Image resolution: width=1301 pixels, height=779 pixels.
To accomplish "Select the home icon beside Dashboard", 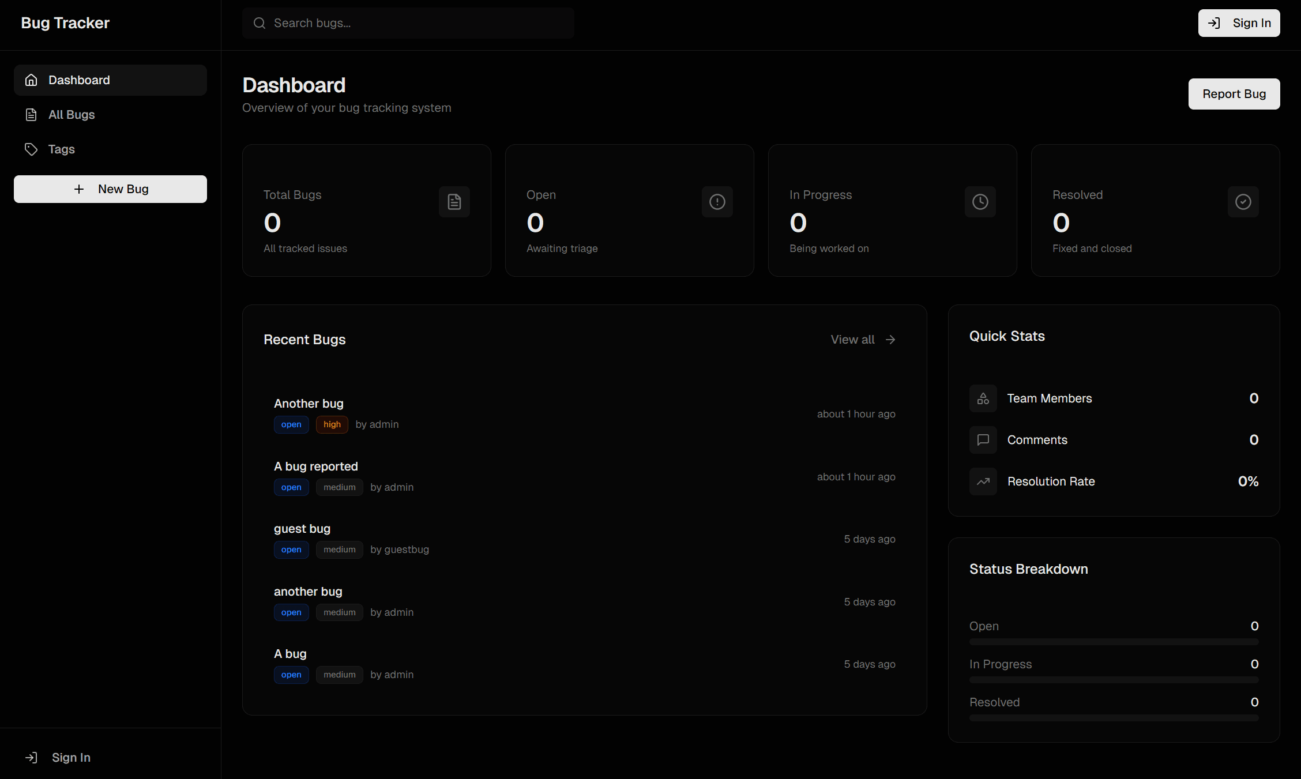I will pos(31,80).
